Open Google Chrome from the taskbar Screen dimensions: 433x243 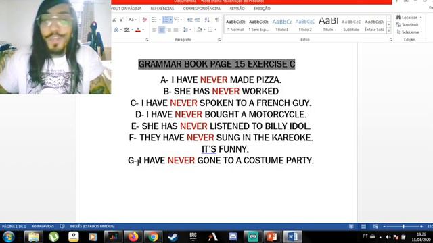[153, 237]
